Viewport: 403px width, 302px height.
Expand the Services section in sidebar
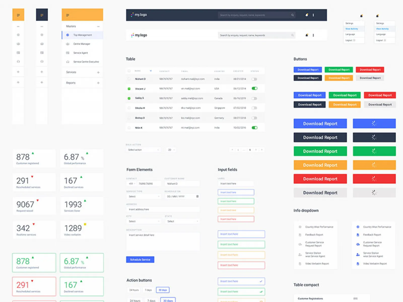[98, 72]
